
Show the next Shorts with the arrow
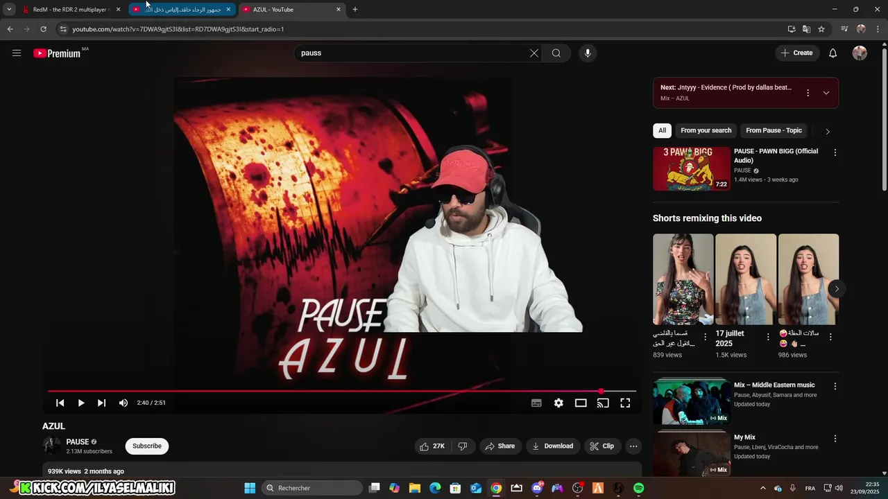pos(837,288)
